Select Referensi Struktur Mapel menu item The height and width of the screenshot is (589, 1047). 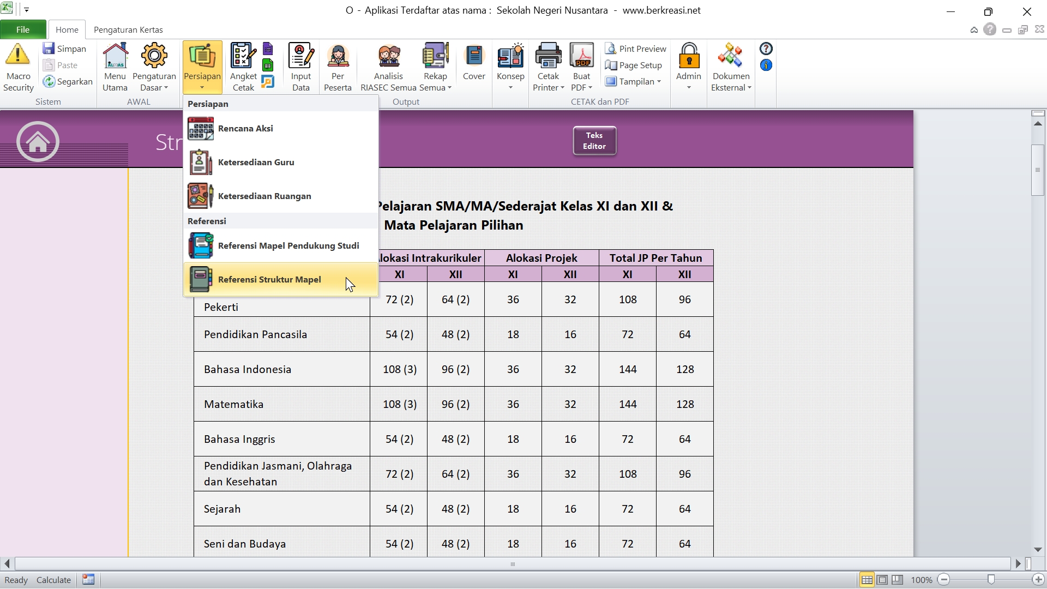tap(269, 280)
